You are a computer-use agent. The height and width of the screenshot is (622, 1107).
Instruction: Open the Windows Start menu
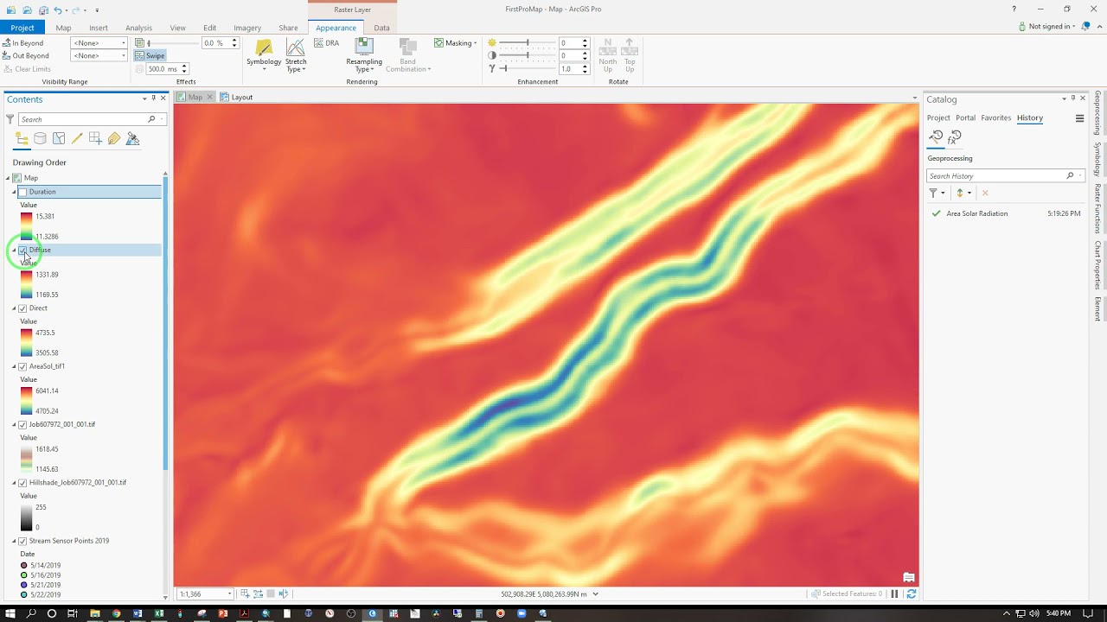point(10,613)
